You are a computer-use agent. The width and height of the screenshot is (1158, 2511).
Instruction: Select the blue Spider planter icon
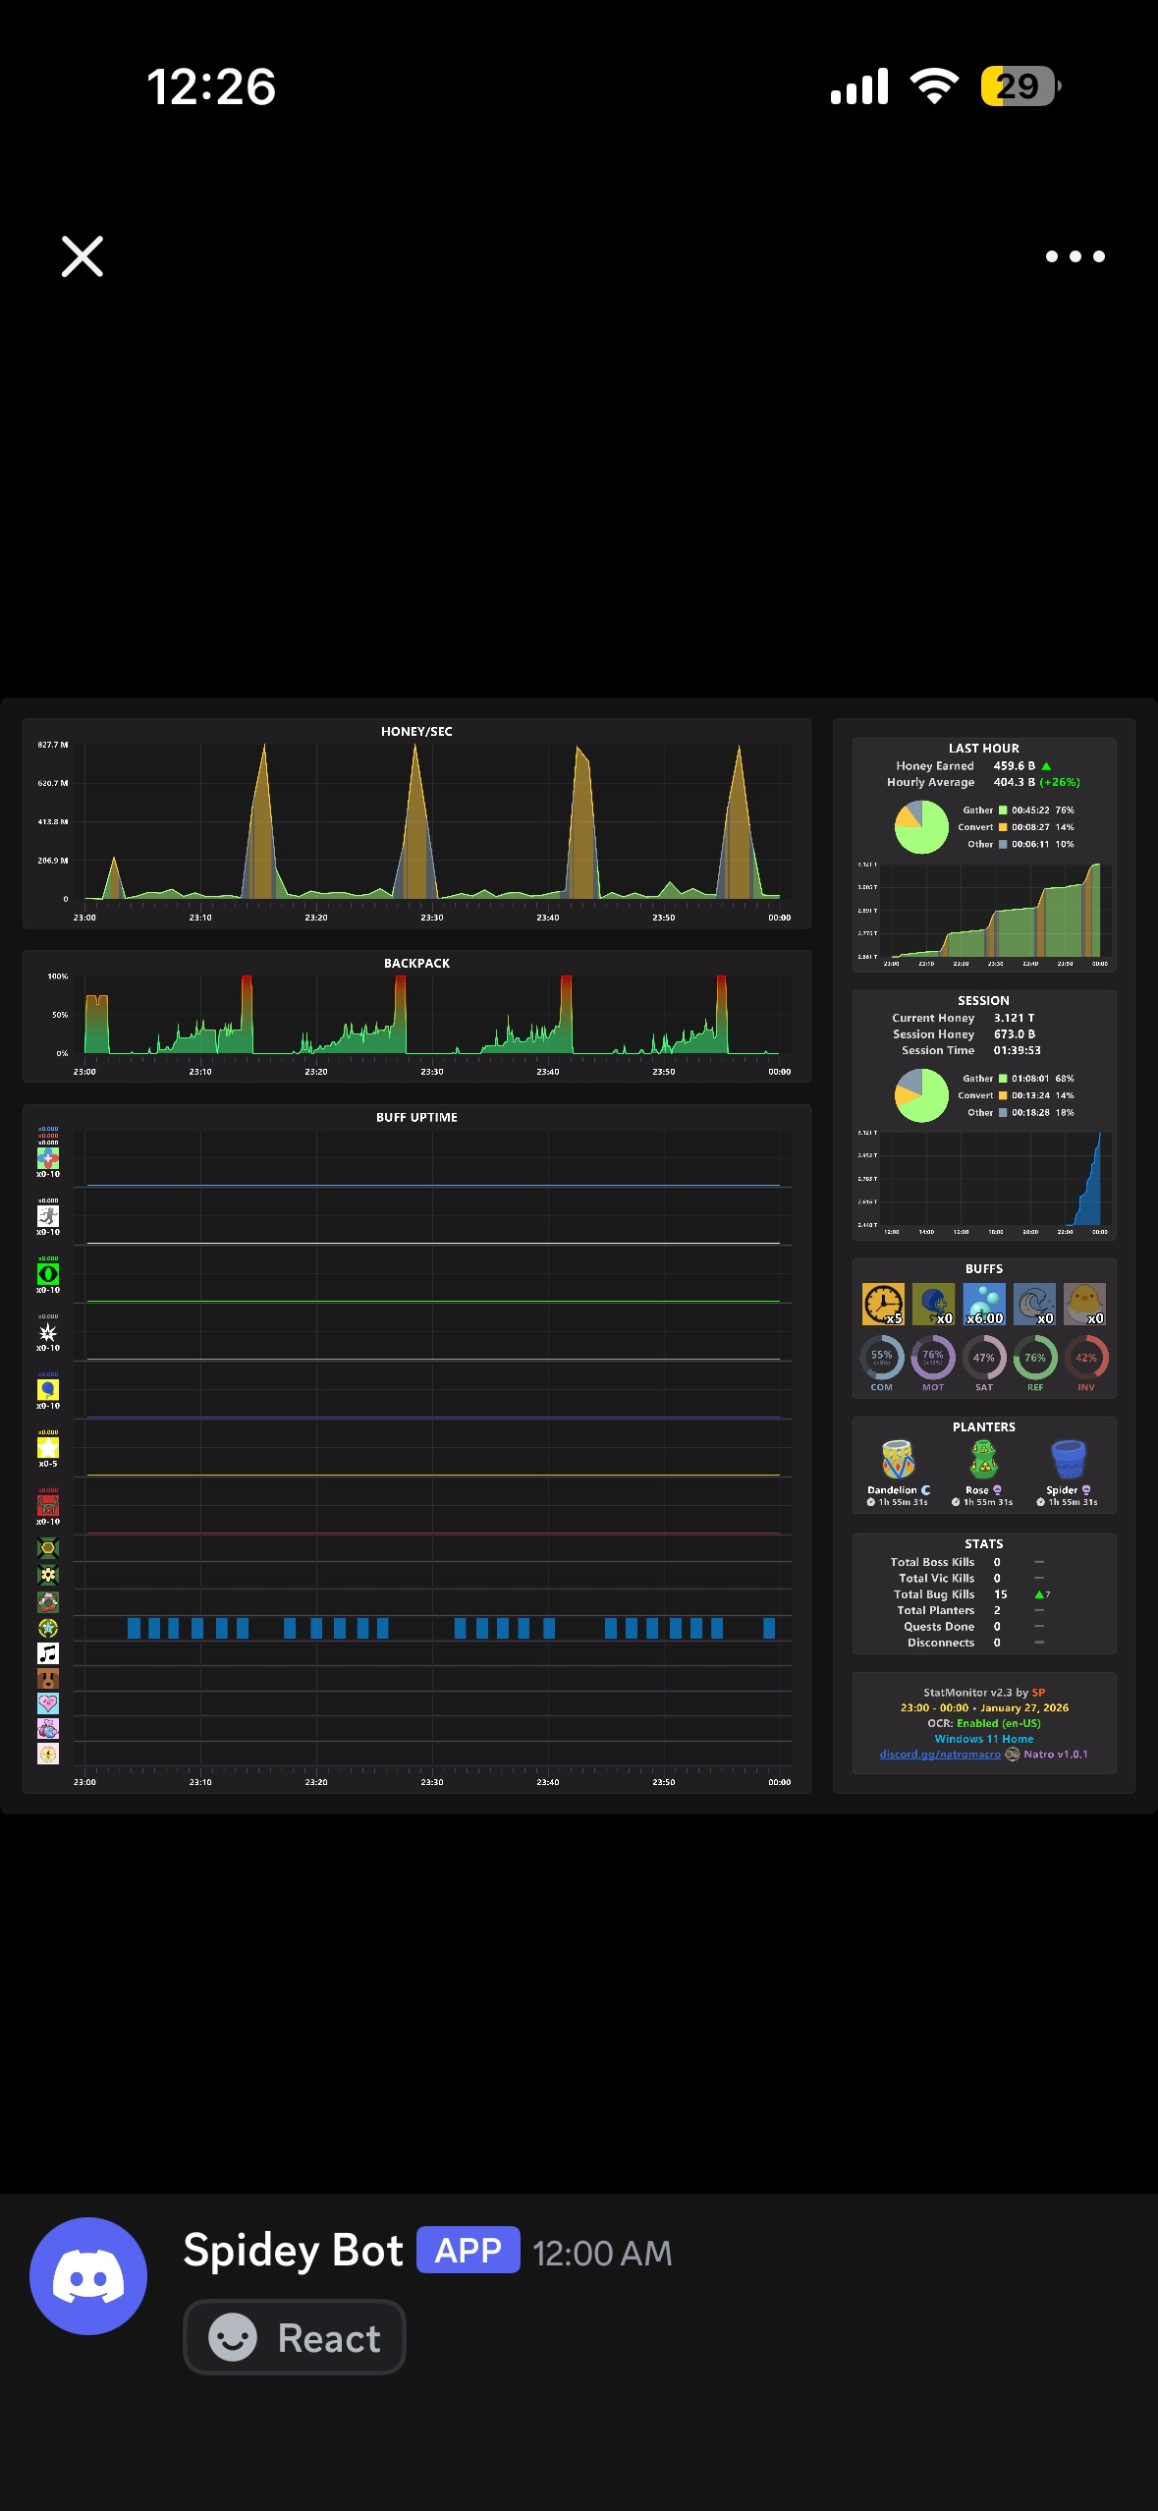(1069, 1460)
